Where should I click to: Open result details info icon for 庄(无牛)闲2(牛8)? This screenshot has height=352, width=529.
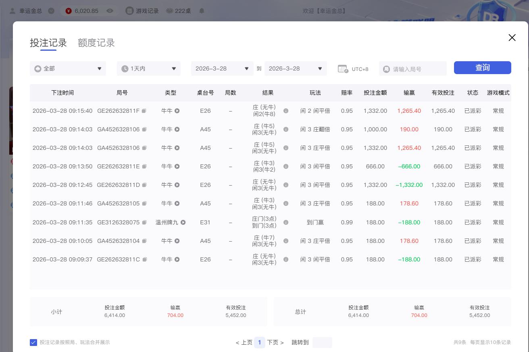(285, 111)
